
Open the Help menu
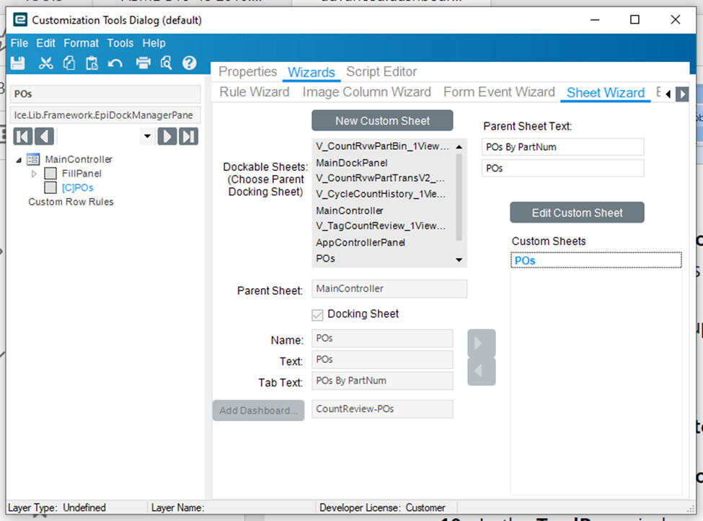(154, 43)
